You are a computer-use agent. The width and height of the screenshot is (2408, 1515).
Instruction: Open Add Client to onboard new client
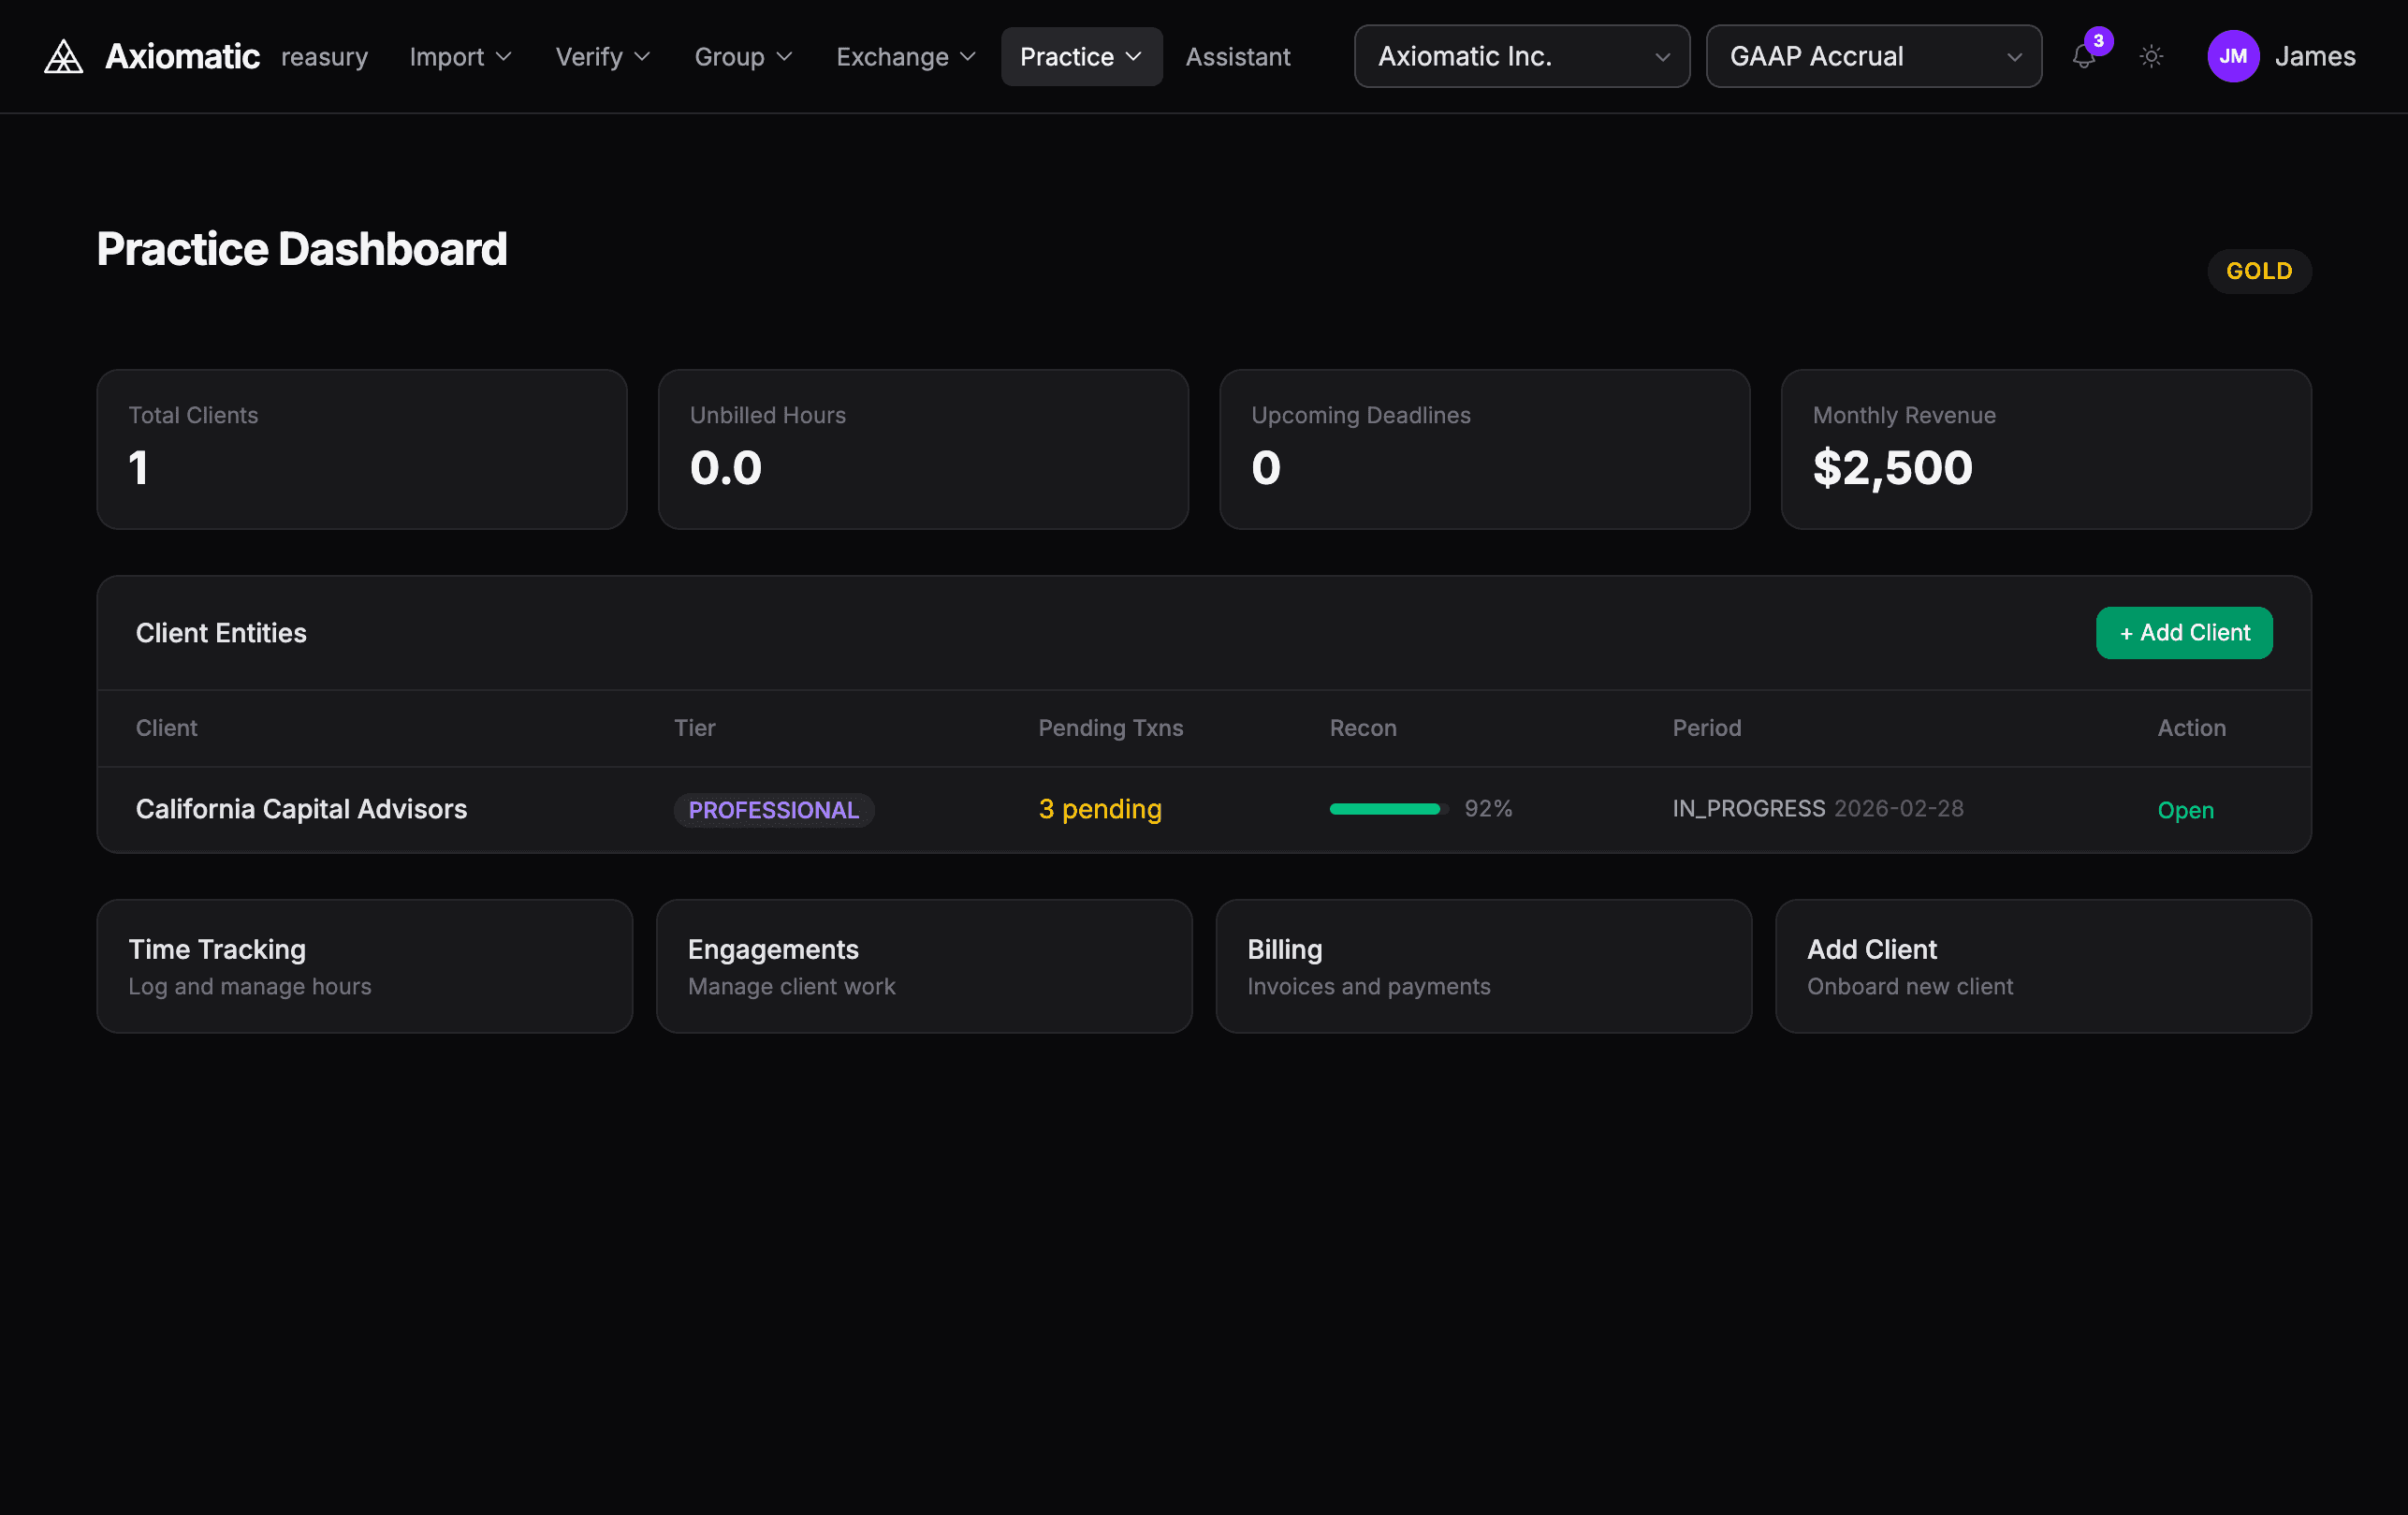[x=2043, y=964]
